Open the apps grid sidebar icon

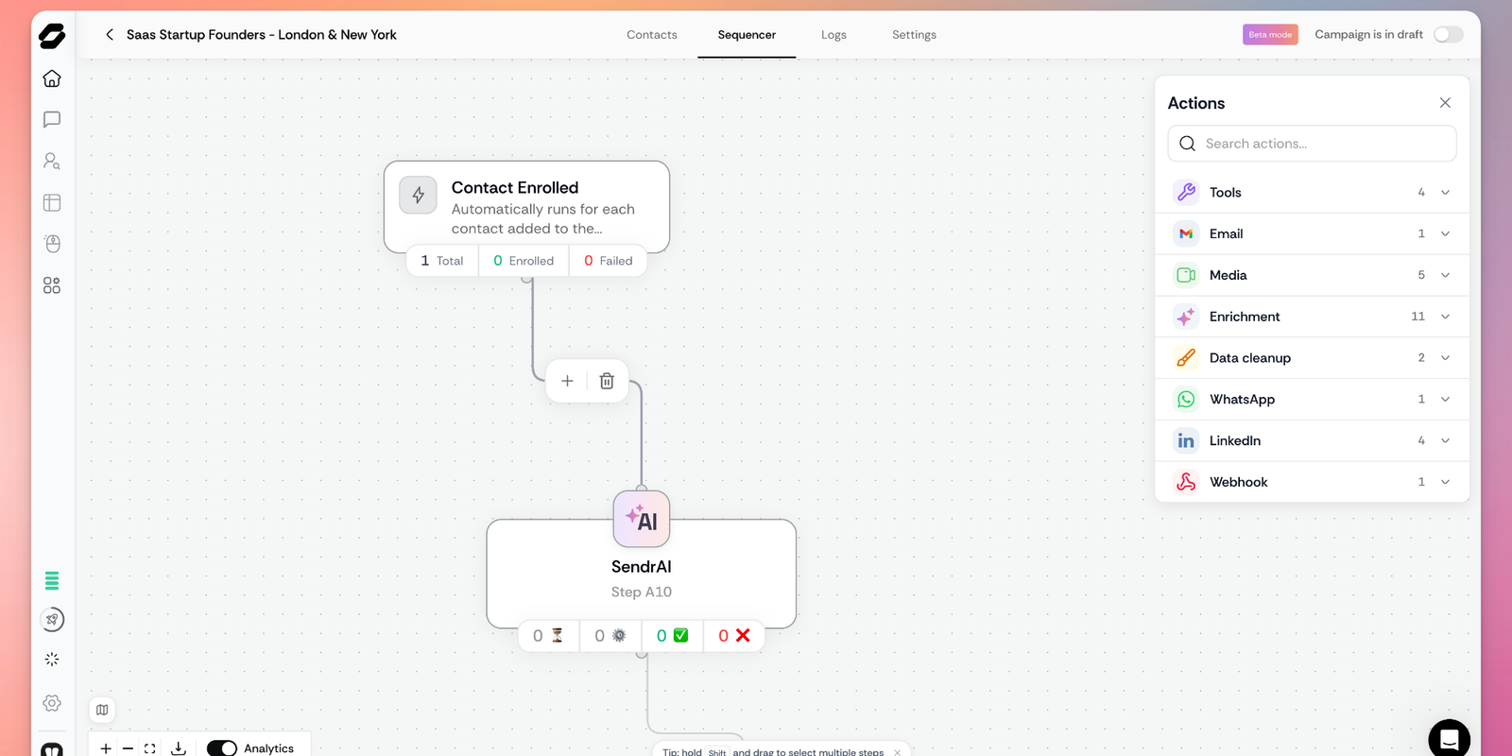point(52,285)
